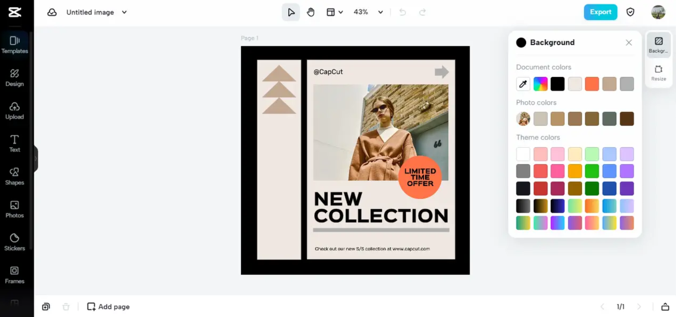
Task: Select the current black background color circle
Action: [521, 43]
